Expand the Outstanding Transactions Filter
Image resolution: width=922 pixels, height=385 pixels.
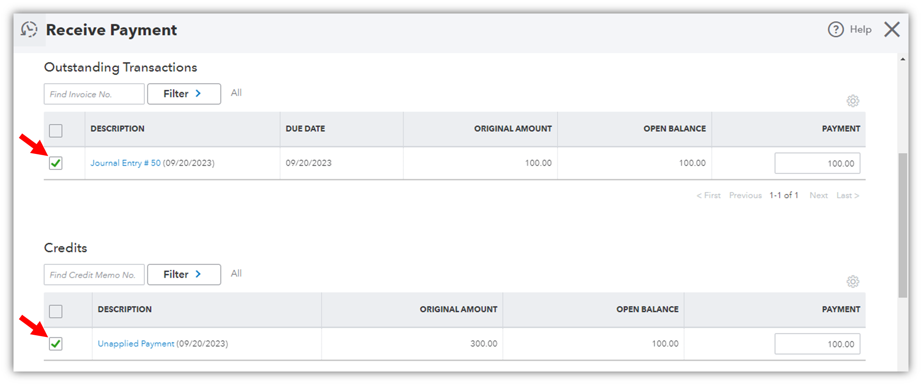[183, 94]
